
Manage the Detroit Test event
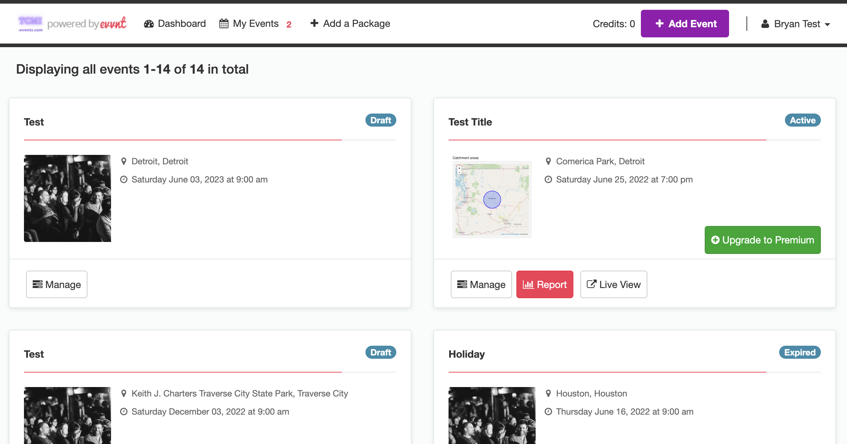point(57,284)
